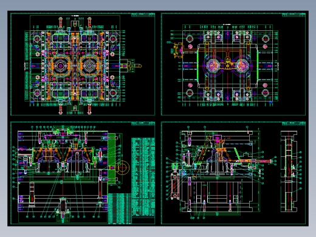Click the red cylinder at lower-left of bottom-right section
Screen dimensions: 316x237
[x=174, y=185]
